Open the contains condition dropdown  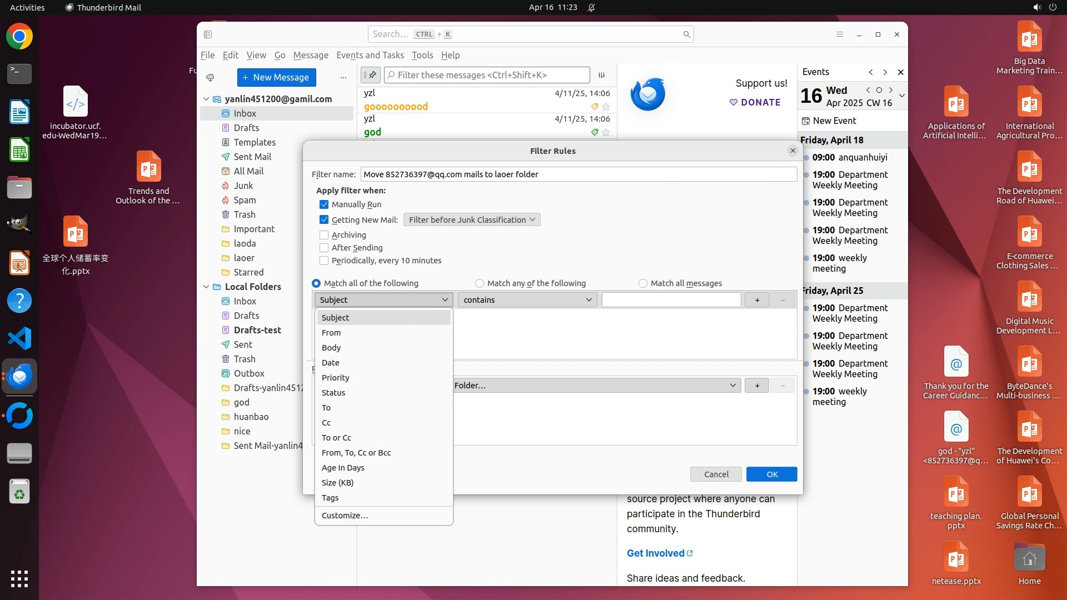click(x=527, y=300)
